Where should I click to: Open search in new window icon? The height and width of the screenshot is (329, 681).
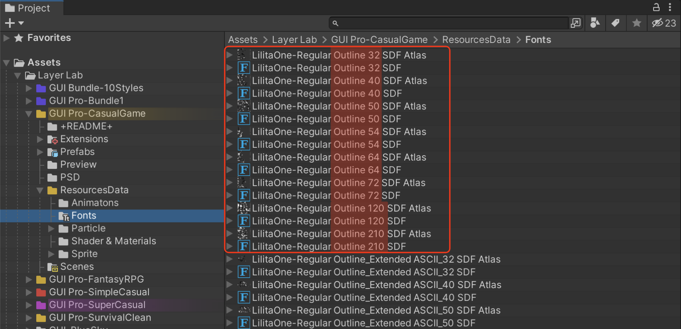[575, 23]
